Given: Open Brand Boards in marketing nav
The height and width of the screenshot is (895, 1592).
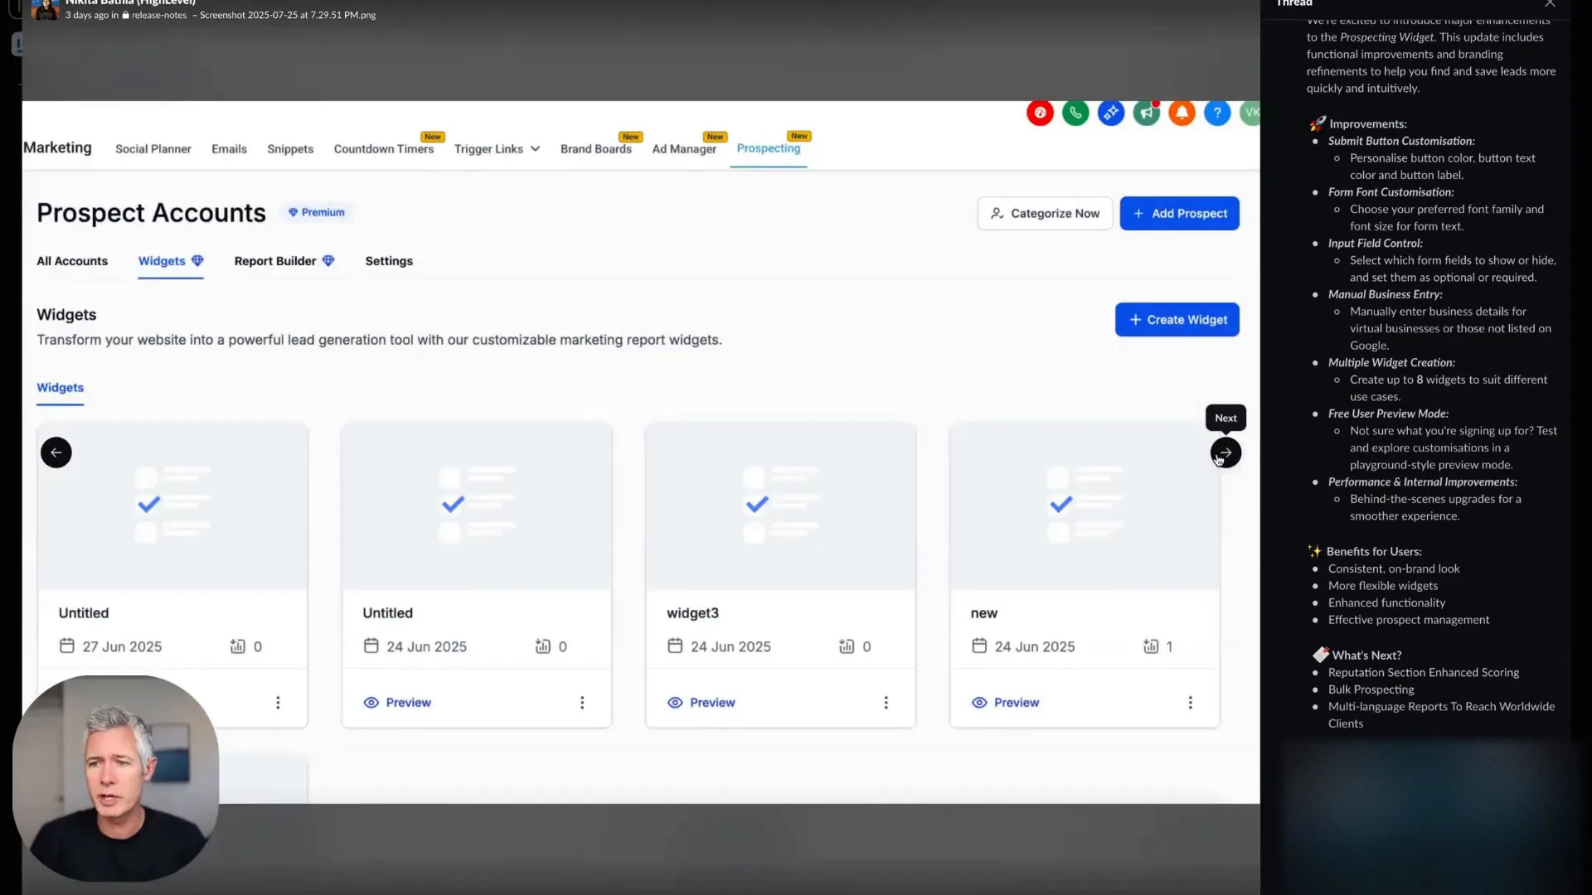Looking at the screenshot, I should tap(596, 149).
